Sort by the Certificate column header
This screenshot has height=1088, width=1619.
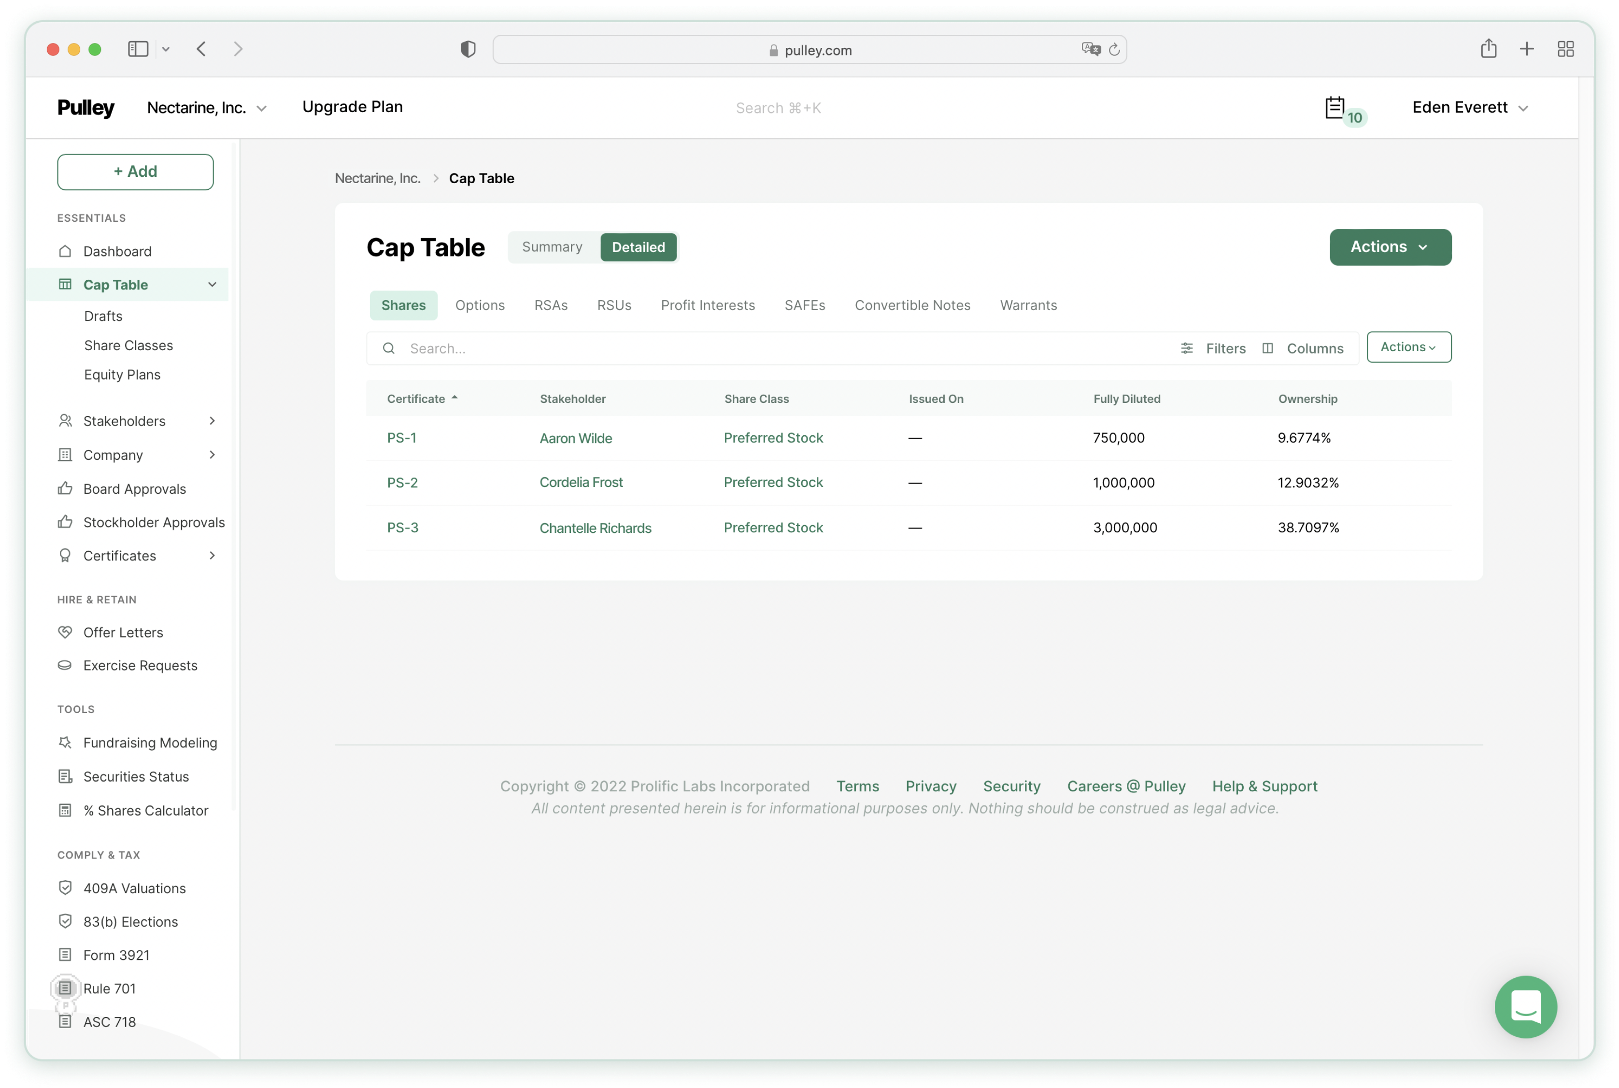[x=416, y=399]
